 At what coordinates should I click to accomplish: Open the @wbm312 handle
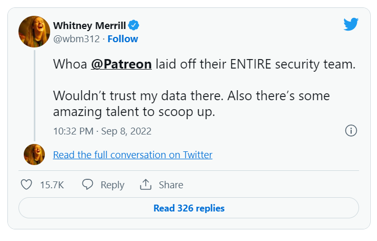click(76, 39)
